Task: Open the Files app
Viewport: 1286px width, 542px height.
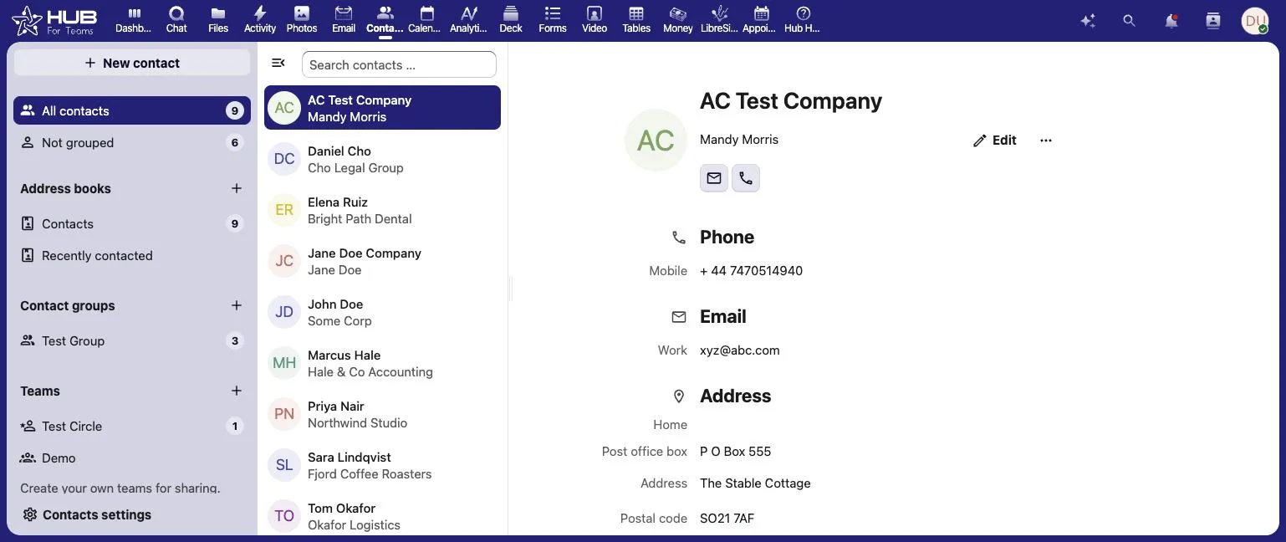Action: (218, 20)
